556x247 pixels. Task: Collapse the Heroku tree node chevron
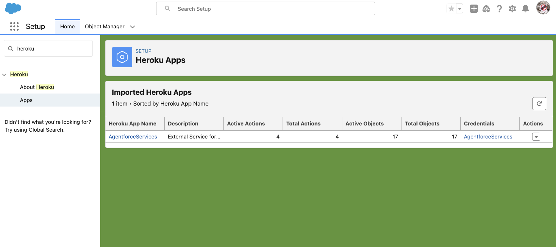[4, 75]
